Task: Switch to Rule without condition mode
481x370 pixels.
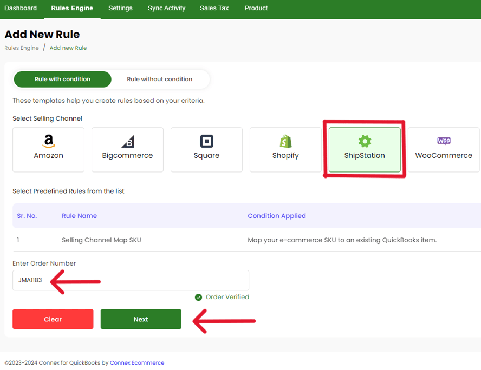Action: (160, 79)
